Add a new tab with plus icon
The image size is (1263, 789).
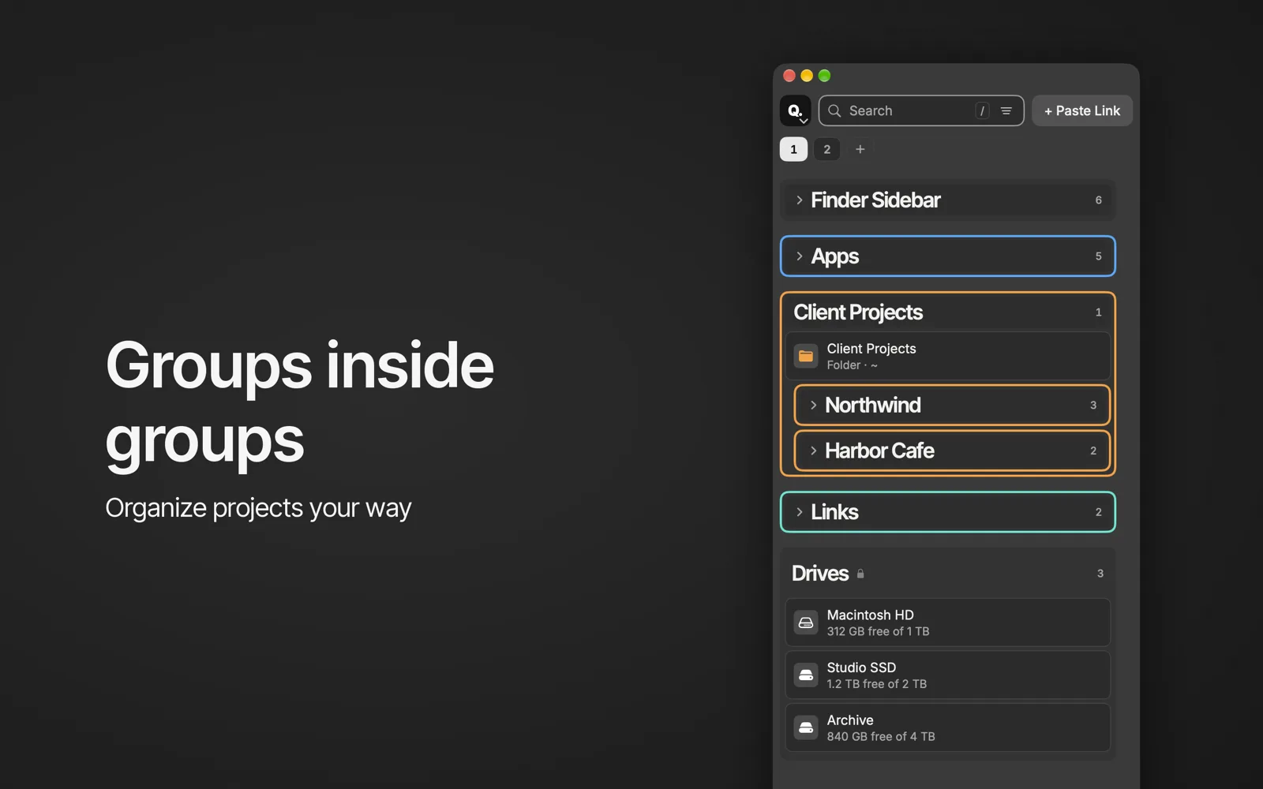coord(860,149)
